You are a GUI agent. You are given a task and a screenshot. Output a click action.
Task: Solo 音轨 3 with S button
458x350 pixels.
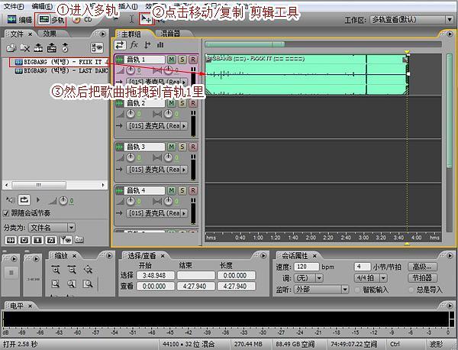(x=182, y=147)
